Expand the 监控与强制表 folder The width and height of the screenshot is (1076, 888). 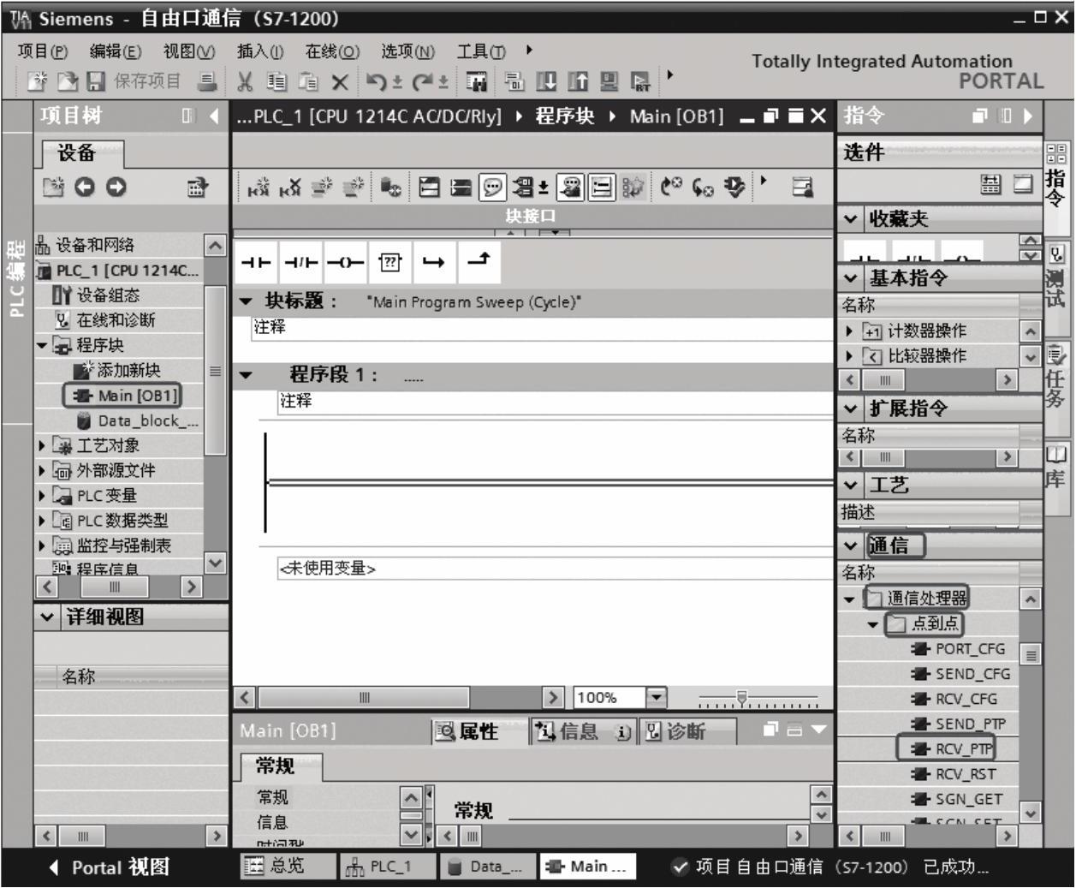[43, 545]
